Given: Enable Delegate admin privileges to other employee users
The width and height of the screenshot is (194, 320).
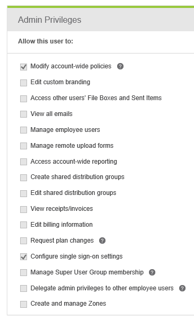Looking at the screenshot, I should coord(23,288).
